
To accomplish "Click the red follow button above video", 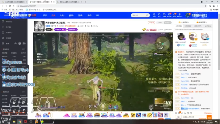I will [152, 23].
